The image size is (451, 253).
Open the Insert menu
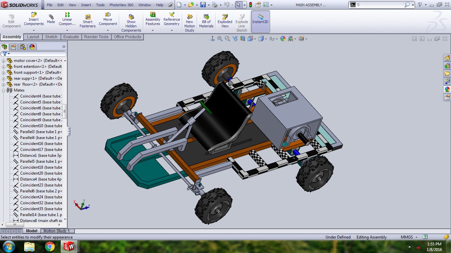click(x=86, y=5)
